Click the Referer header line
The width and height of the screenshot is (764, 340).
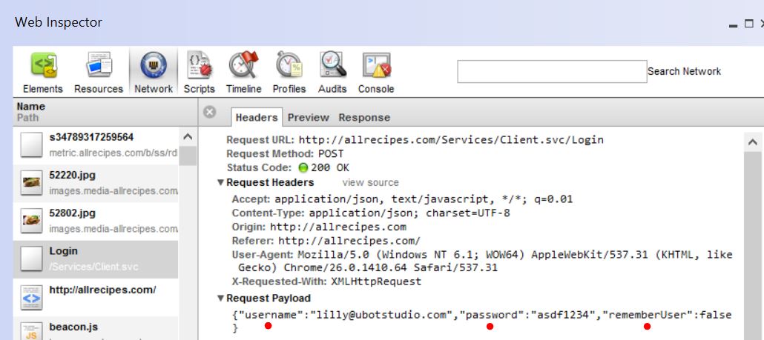click(326, 241)
